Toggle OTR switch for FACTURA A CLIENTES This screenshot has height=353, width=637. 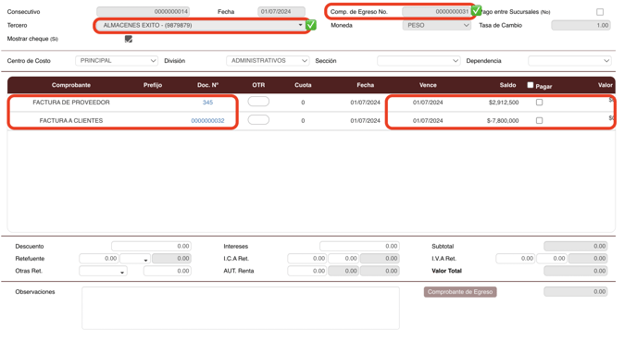click(x=258, y=120)
